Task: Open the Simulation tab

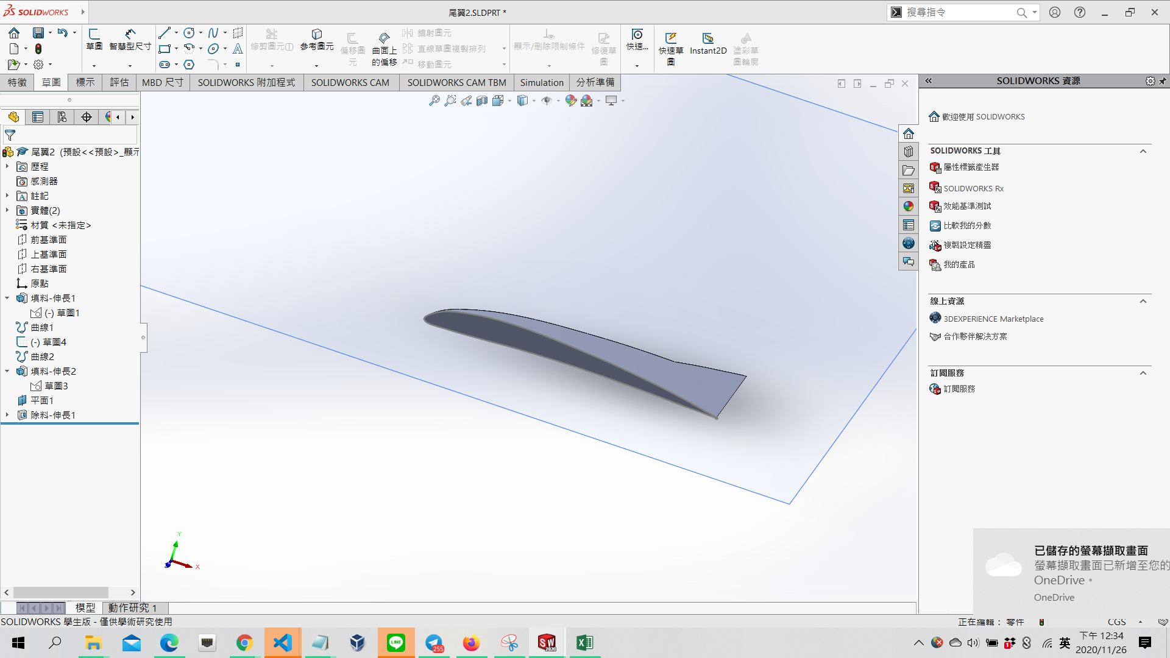Action: (542, 82)
